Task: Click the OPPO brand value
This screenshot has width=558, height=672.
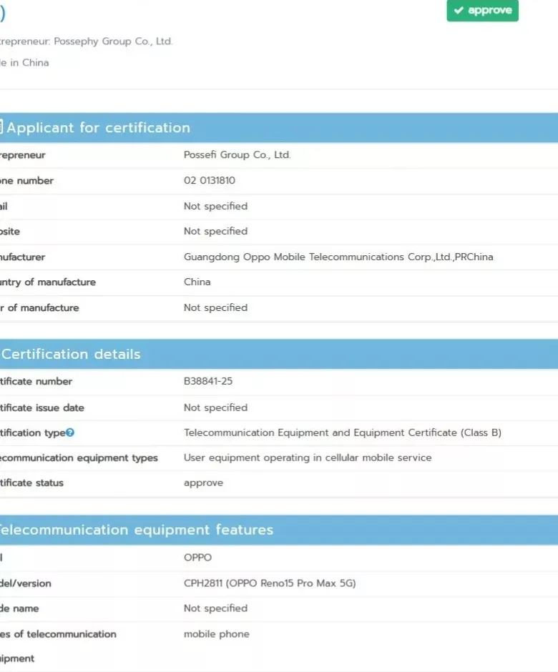Action: [x=198, y=557]
